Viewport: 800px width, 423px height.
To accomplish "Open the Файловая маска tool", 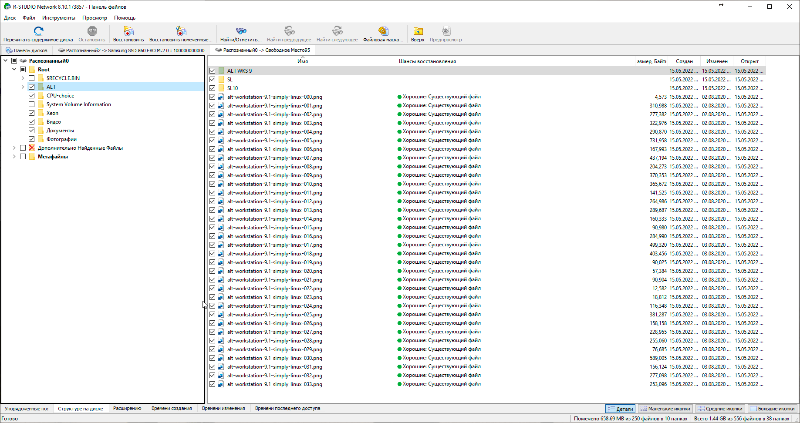I will (x=383, y=31).
